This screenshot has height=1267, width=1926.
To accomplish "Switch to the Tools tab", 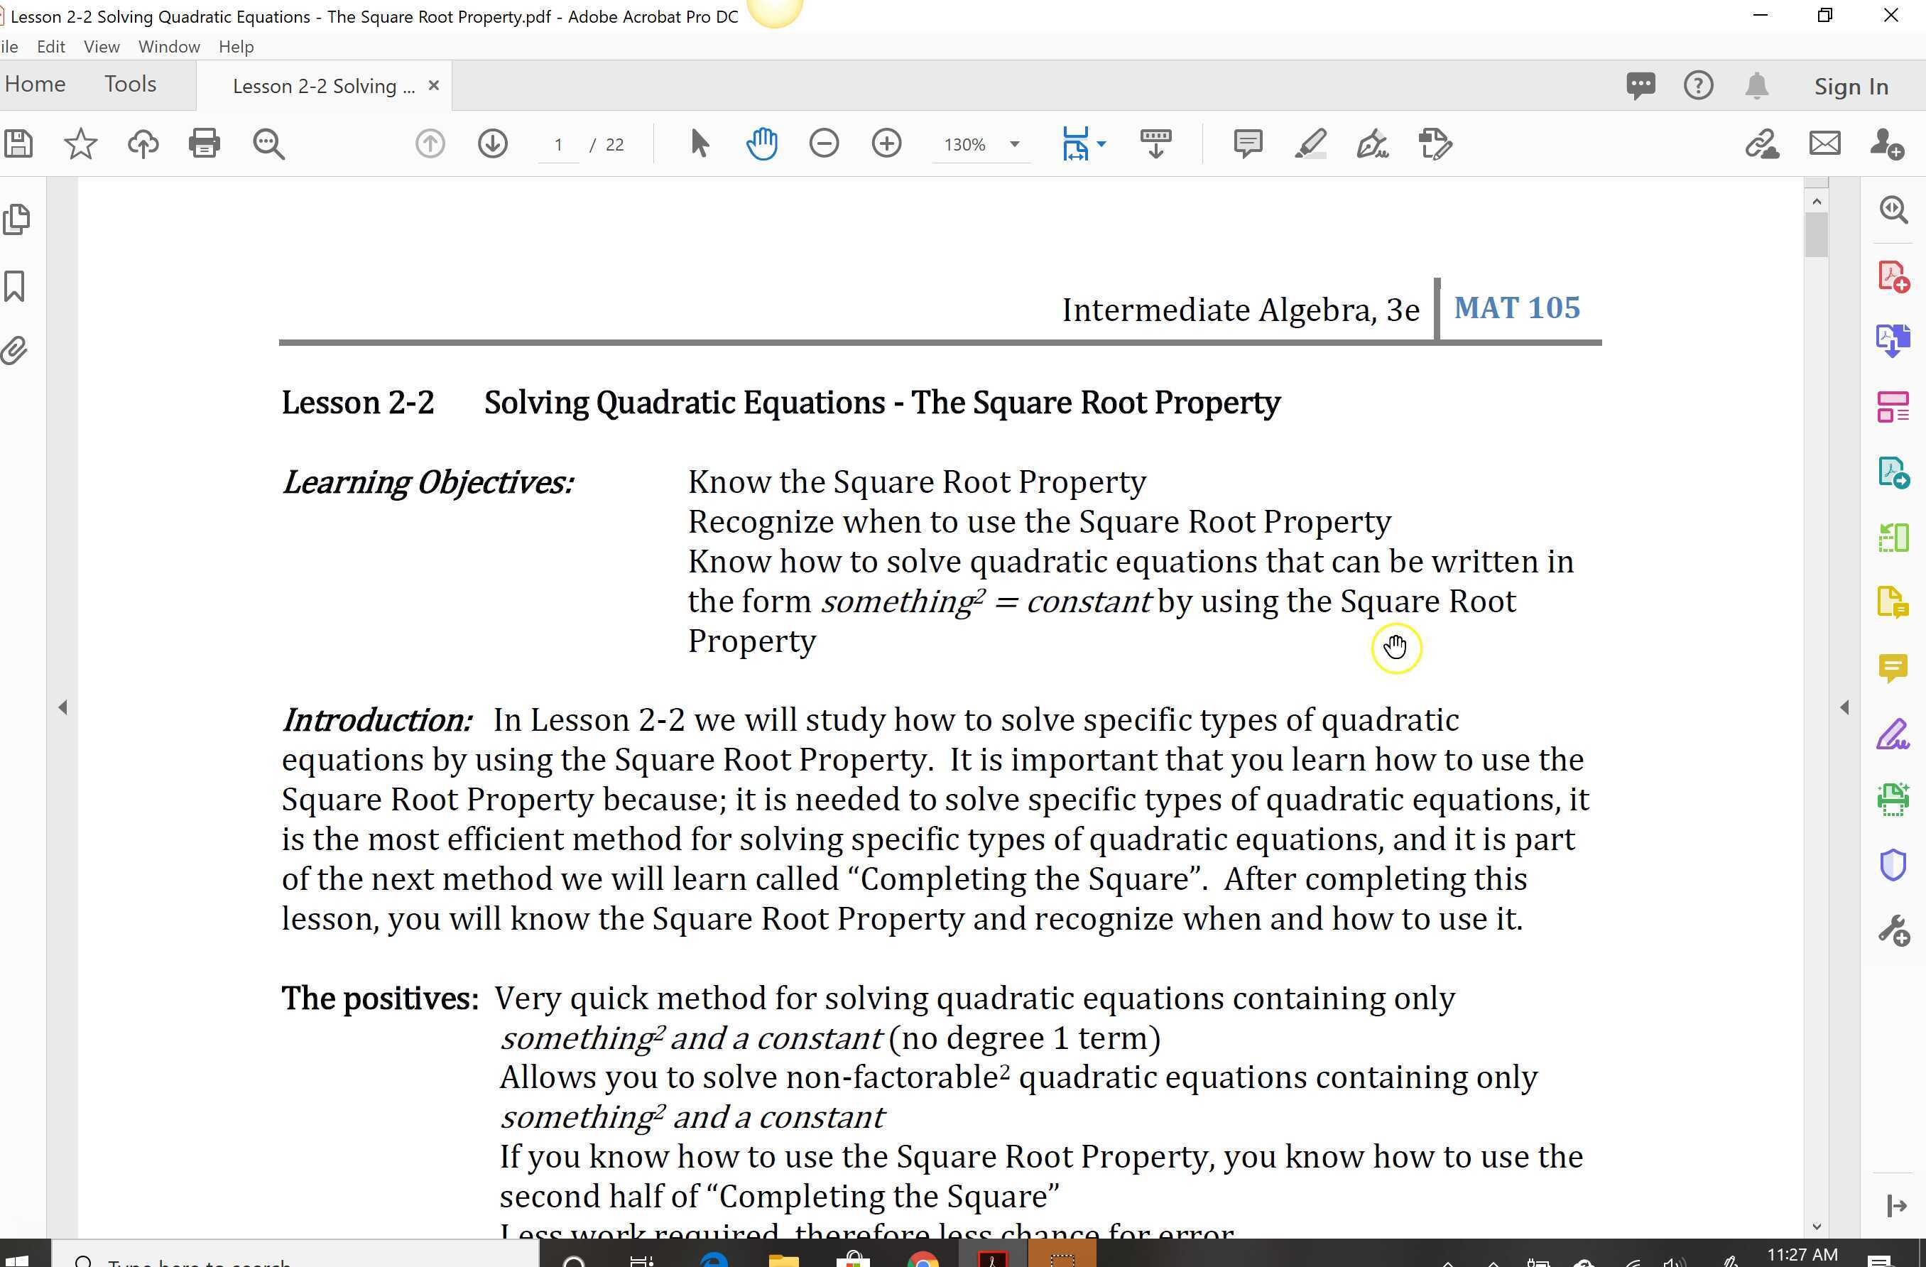I will coord(130,84).
